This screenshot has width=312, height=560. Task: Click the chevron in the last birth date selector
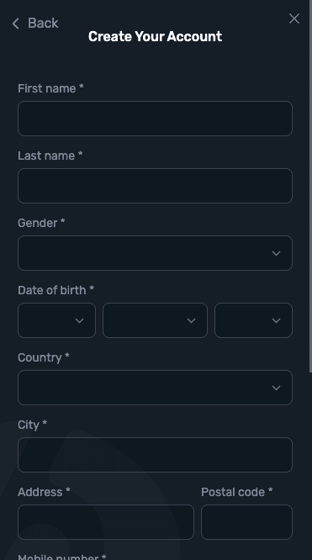(276, 320)
